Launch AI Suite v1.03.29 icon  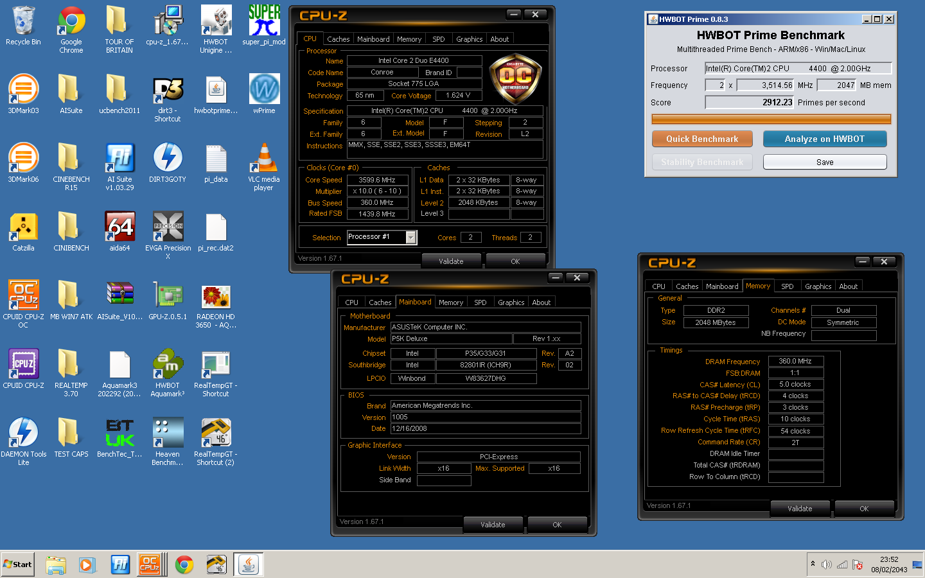pos(119,167)
